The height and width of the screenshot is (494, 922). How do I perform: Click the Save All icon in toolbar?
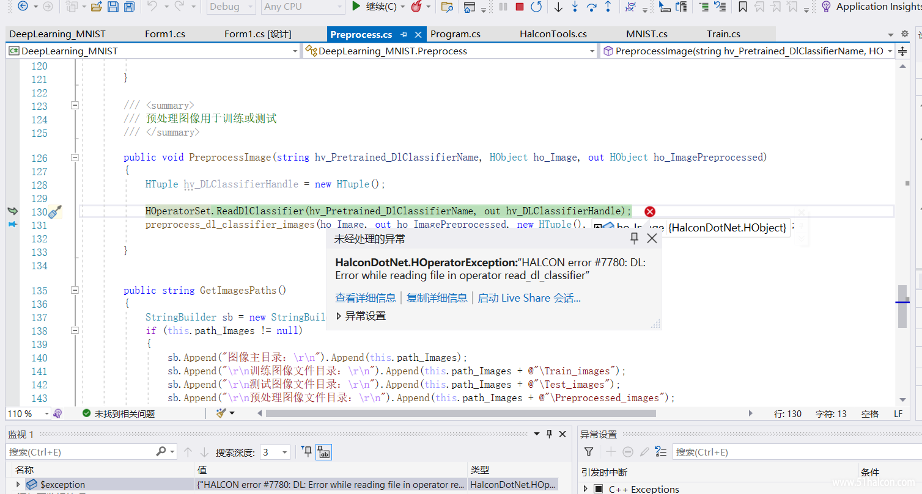point(129,7)
